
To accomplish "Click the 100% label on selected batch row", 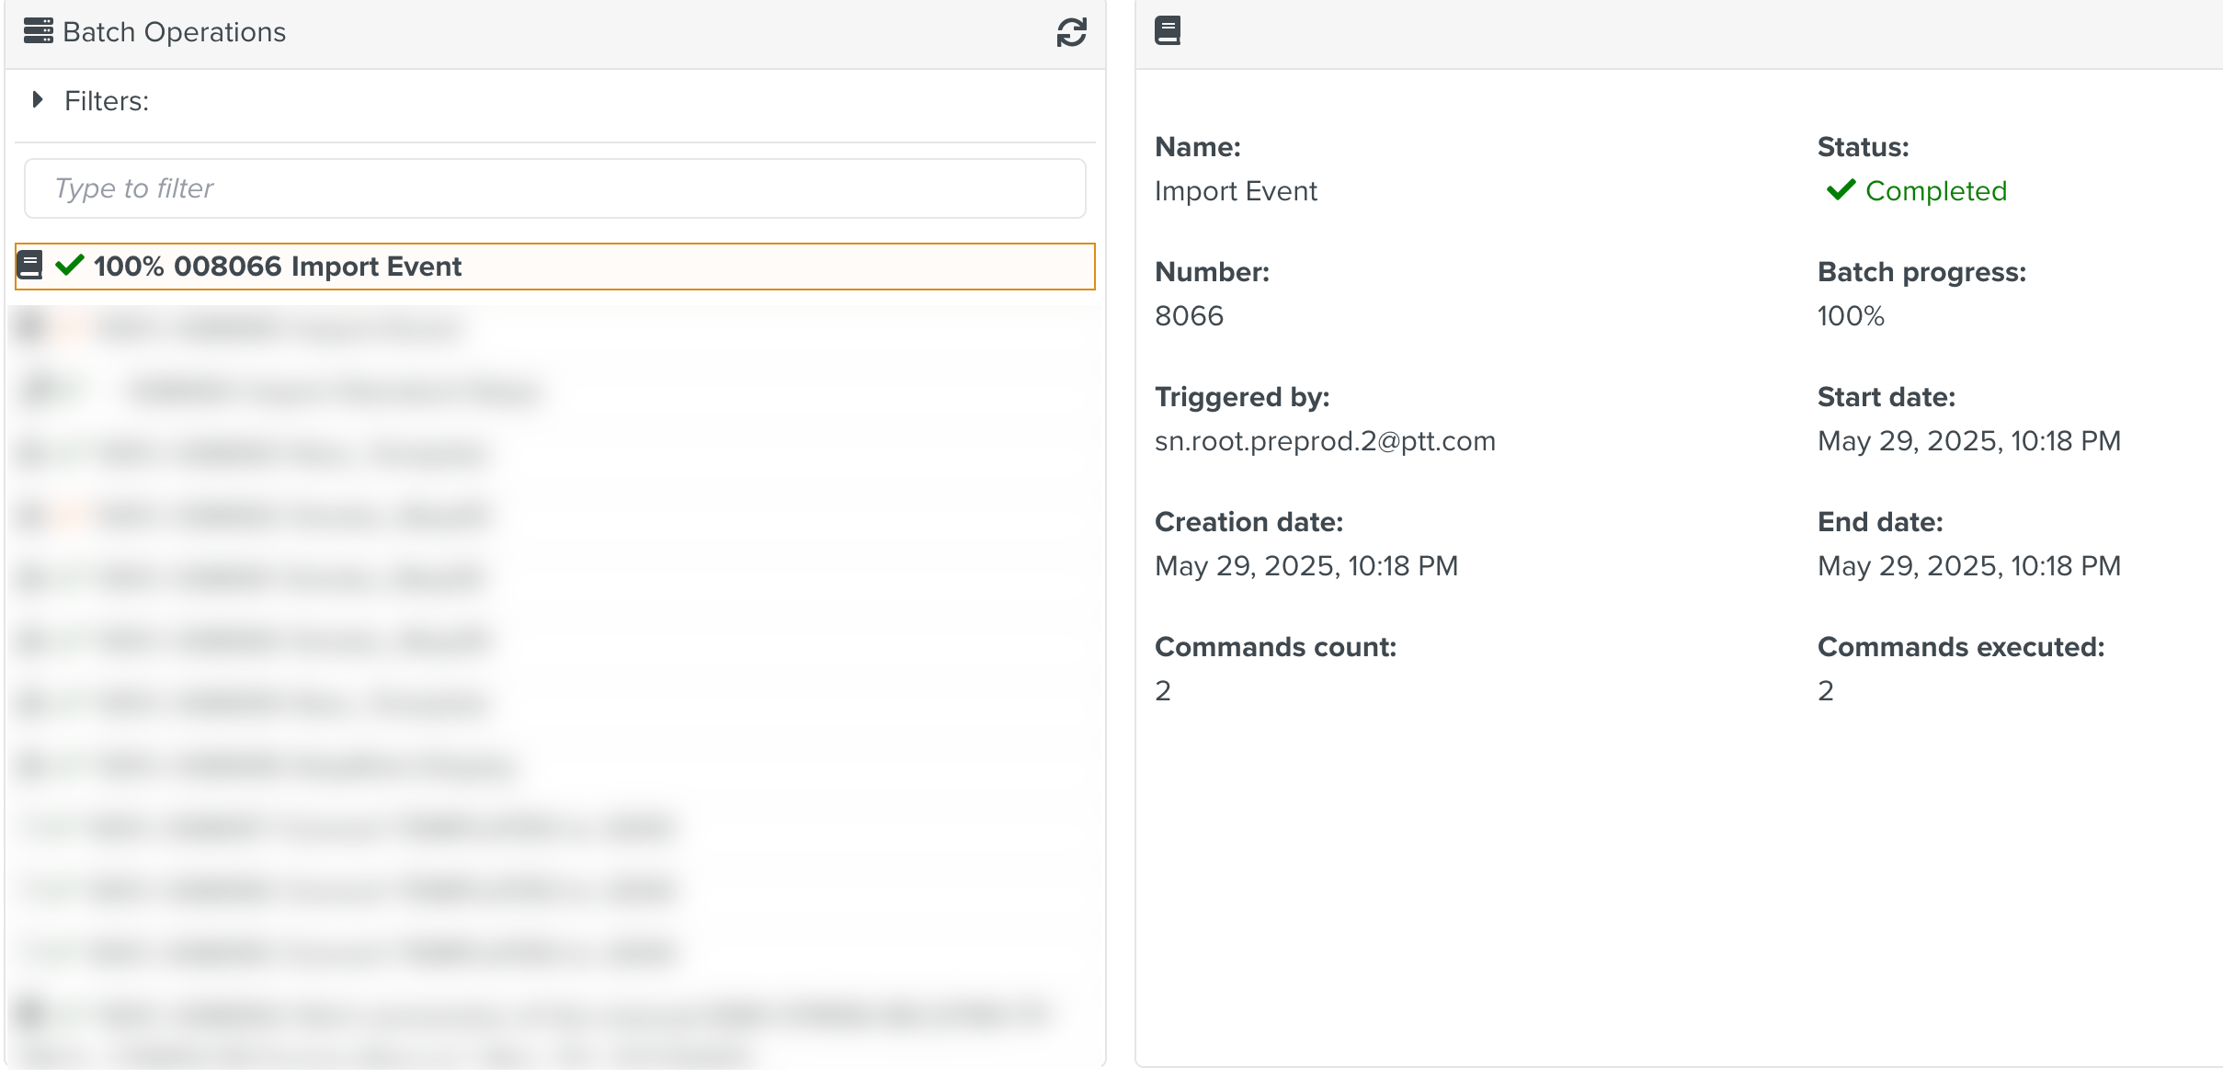I will pos(129,267).
